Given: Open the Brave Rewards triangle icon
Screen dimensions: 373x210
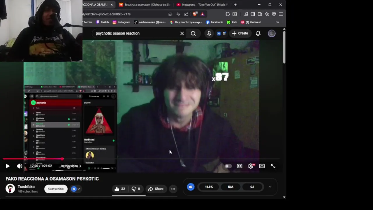Looking at the screenshot, I should point(203,14).
